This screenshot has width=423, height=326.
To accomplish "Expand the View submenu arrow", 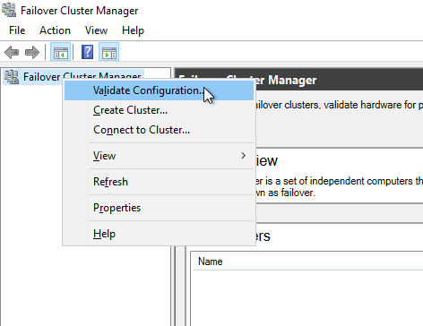I will click(244, 156).
